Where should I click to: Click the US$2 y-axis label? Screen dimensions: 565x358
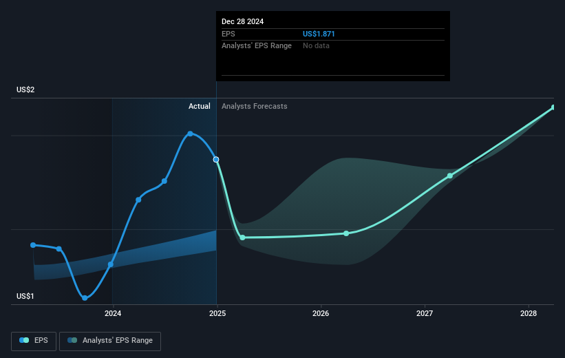pyautogui.click(x=25, y=89)
